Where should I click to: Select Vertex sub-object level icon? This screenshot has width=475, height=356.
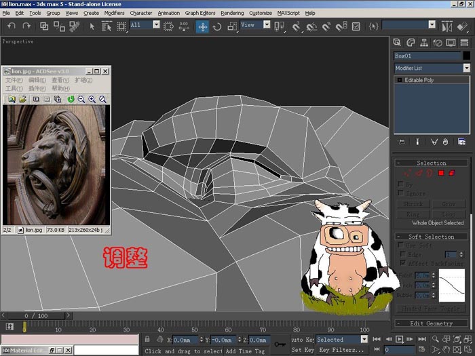click(408, 173)
